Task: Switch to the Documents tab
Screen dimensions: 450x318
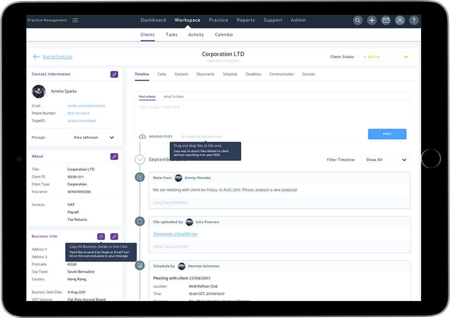Action: coord(205,74)
